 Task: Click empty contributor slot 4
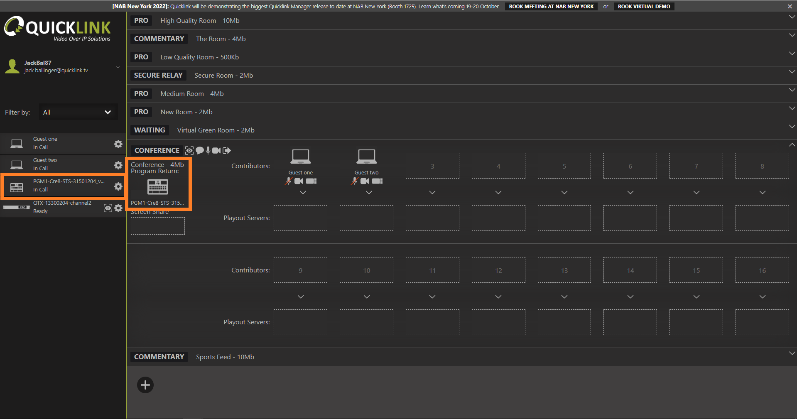coord(498,166)
